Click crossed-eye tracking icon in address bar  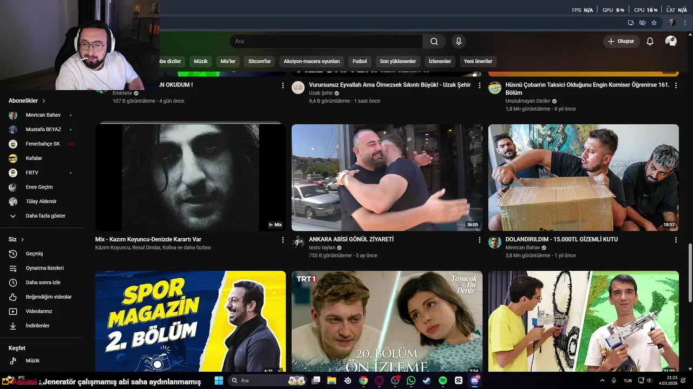[x=642, y=23]
